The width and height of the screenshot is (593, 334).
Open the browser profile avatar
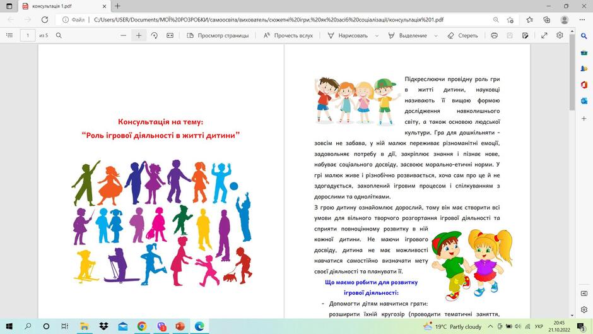[x=564, y=20]
